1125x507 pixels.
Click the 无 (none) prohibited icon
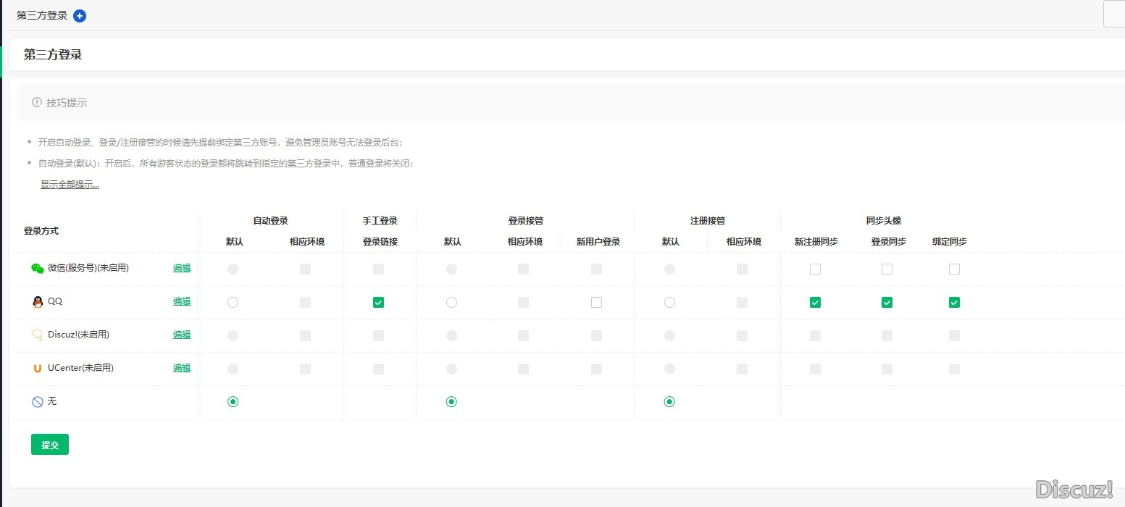[x=38, y=401]
